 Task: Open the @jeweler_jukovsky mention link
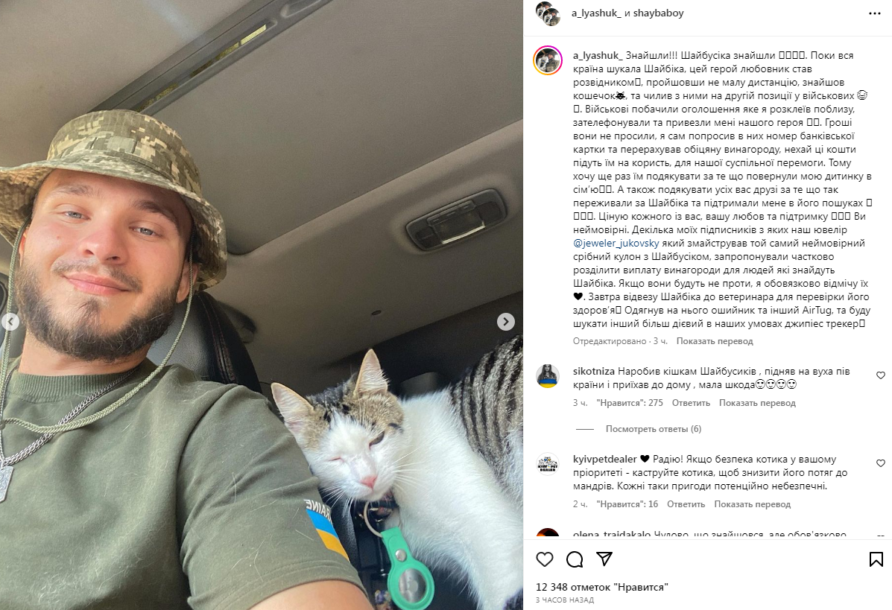[616, 244]
